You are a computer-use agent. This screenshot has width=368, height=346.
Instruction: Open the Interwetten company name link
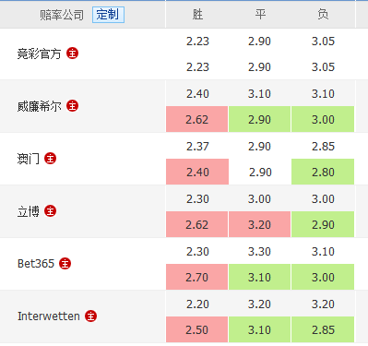(49, 316)
